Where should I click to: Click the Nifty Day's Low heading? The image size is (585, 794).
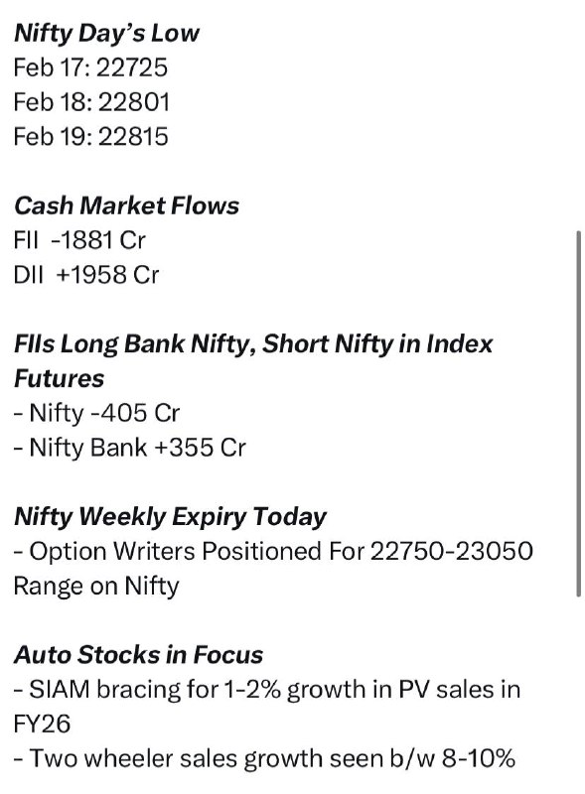pos(106,34)
